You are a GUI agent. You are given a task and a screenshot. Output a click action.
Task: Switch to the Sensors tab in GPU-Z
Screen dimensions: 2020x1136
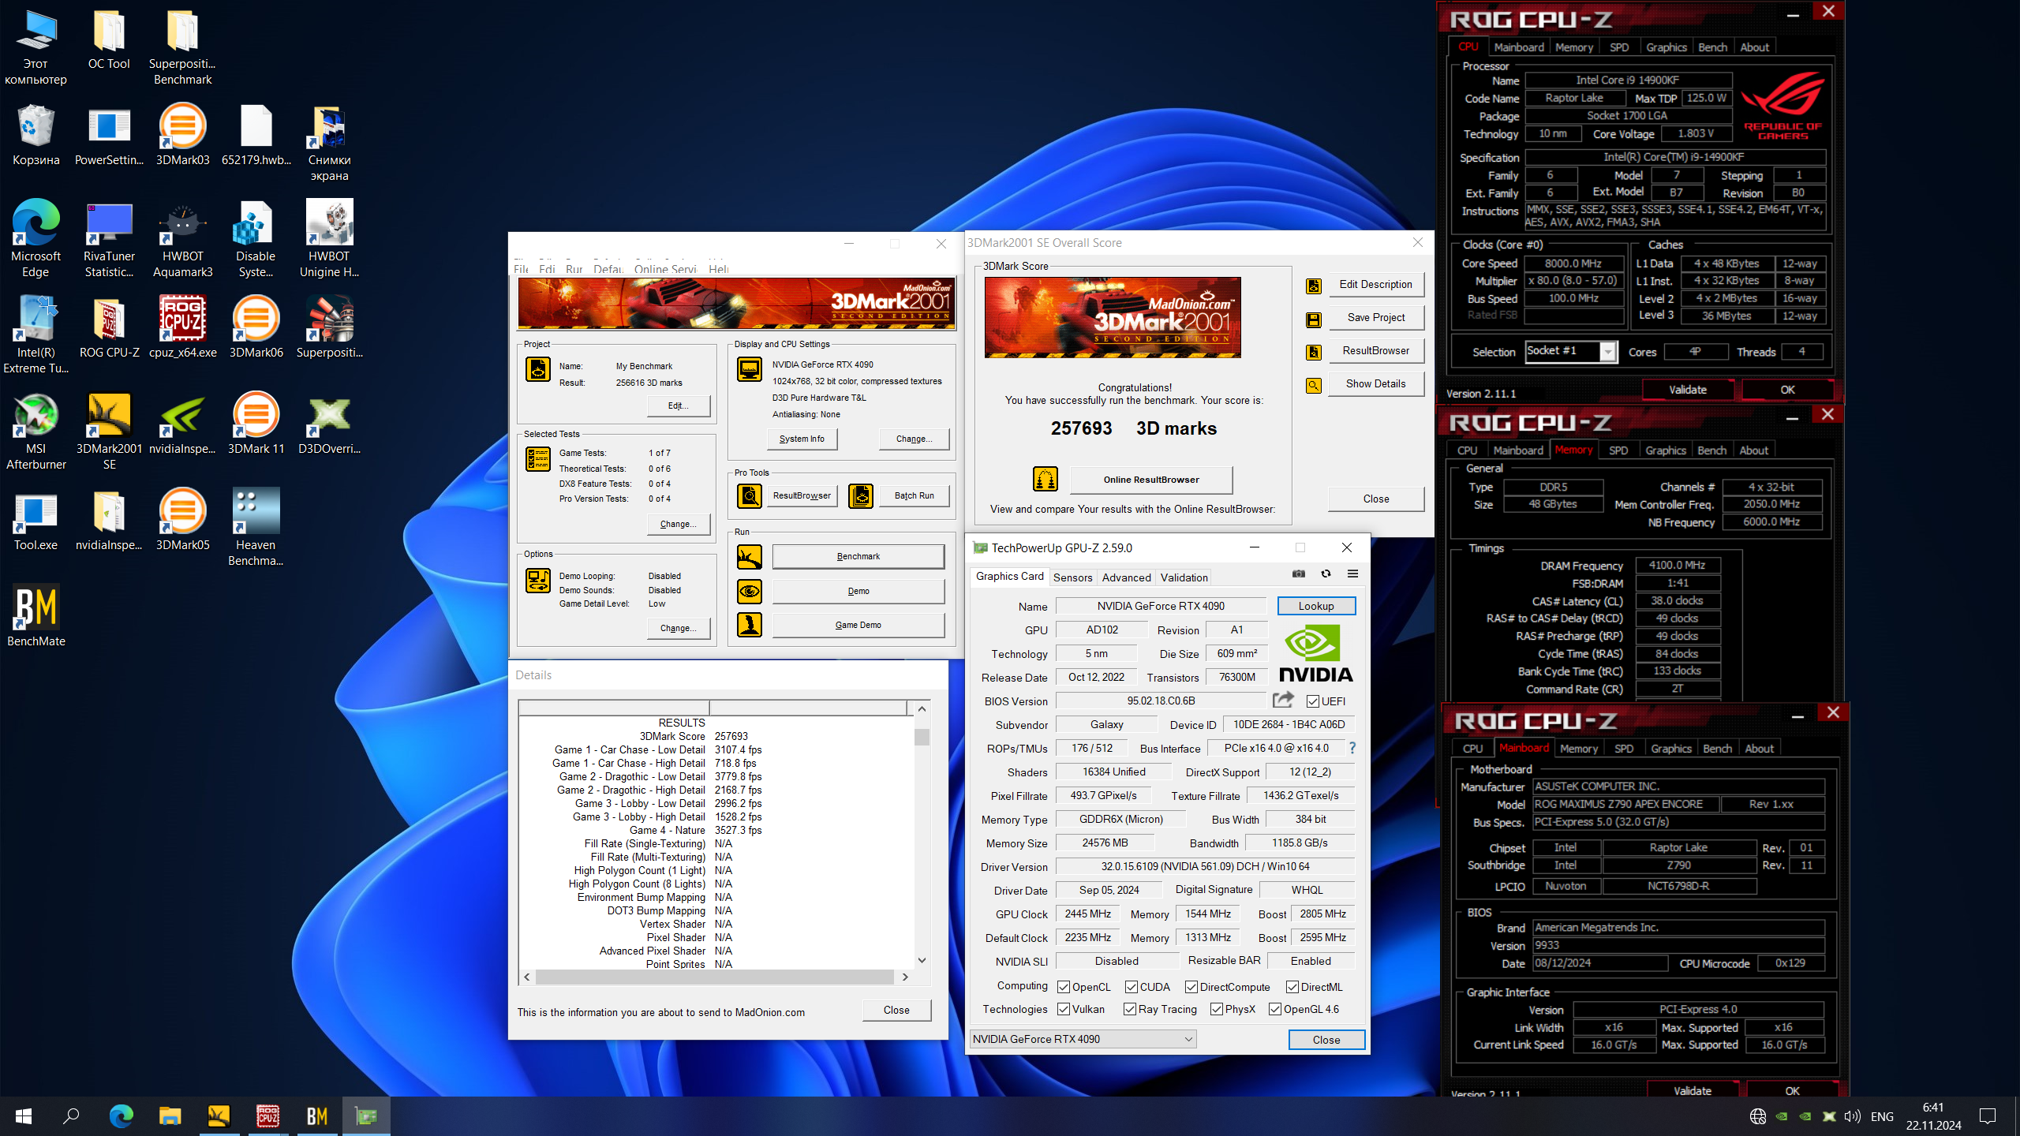[1073, 577]
